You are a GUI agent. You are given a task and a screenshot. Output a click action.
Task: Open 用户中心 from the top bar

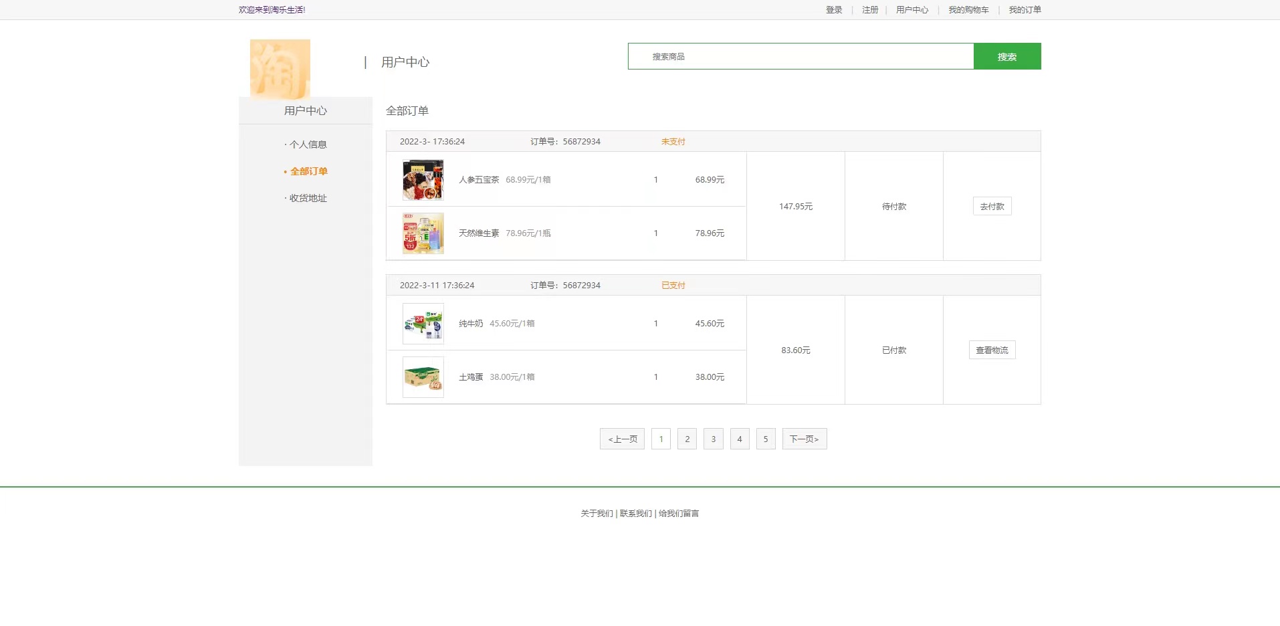912,10
